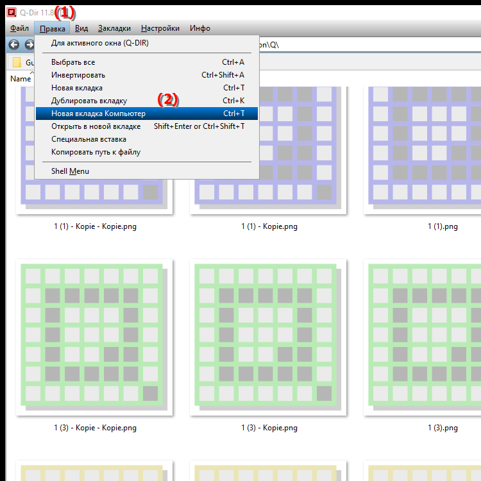
Task: Click the address bar path field
Action: click(x=369, y=45)
